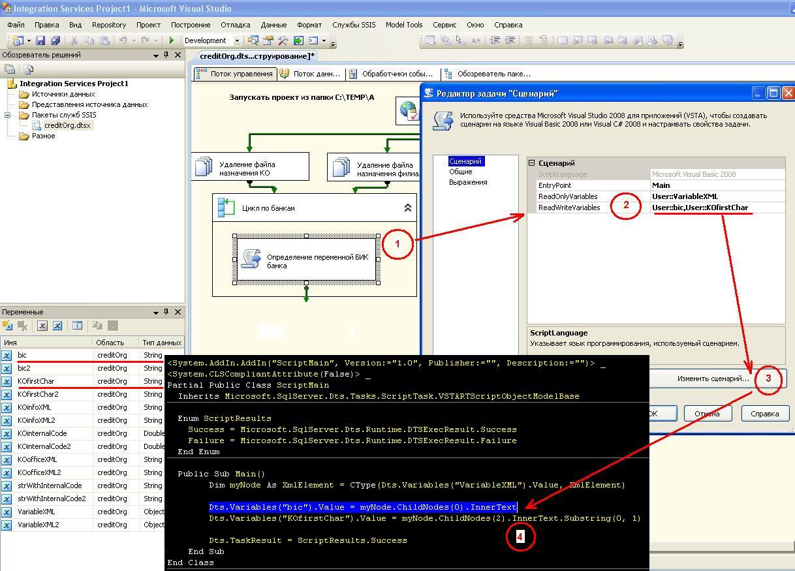Click the green Start Debugging arrow
Viewport: 795px width, 571px height.
(172, 40)
